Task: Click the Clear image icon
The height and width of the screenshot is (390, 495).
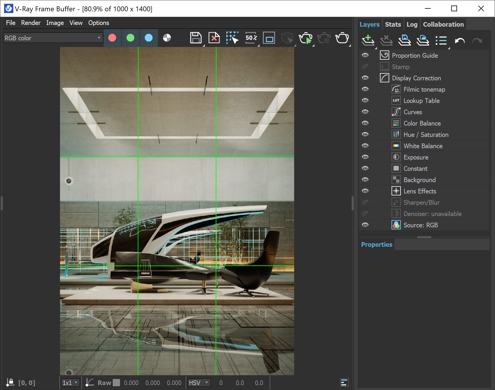Action: pyautogui.click(x=214, y=38)
